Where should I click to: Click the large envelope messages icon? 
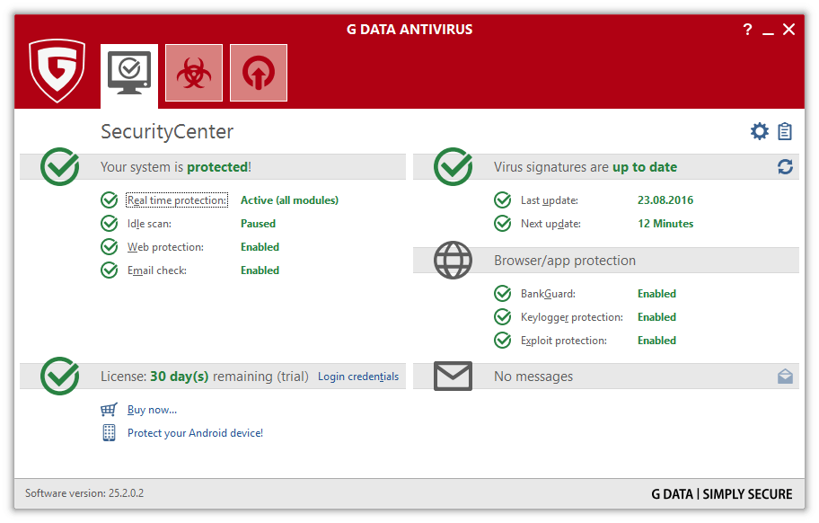[x=453, y=377]
